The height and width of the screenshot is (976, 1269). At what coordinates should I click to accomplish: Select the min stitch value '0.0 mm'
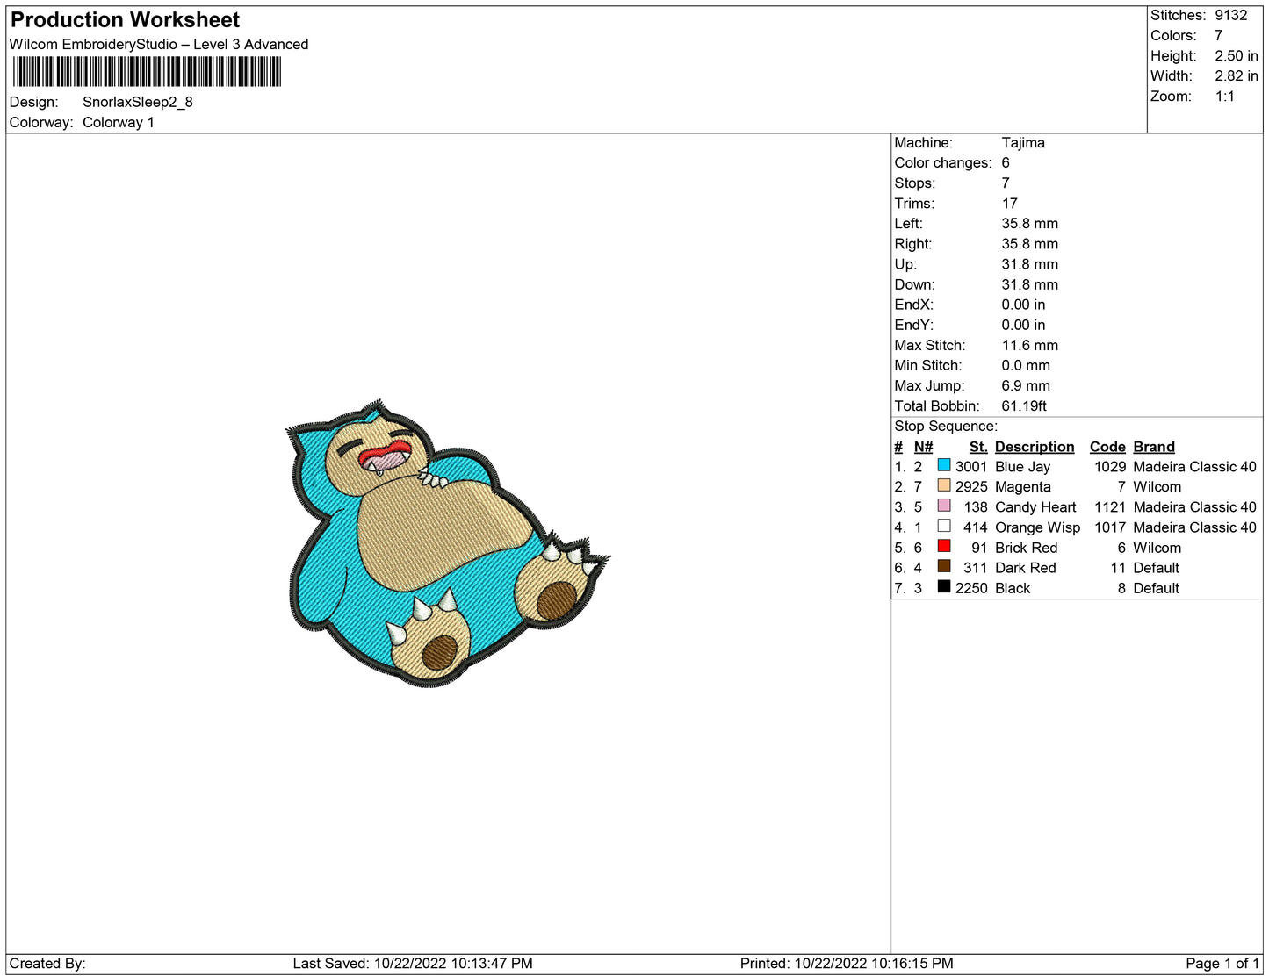[1026, 365]
